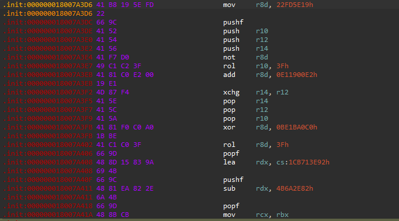Click the rol r8d, 3Fh instruction
Image resolution: width=399 pixels, height=221 pixels.
pyautogui.click(x=256, y=145)
